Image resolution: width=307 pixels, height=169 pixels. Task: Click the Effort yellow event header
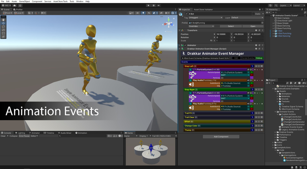pos(217,122)
